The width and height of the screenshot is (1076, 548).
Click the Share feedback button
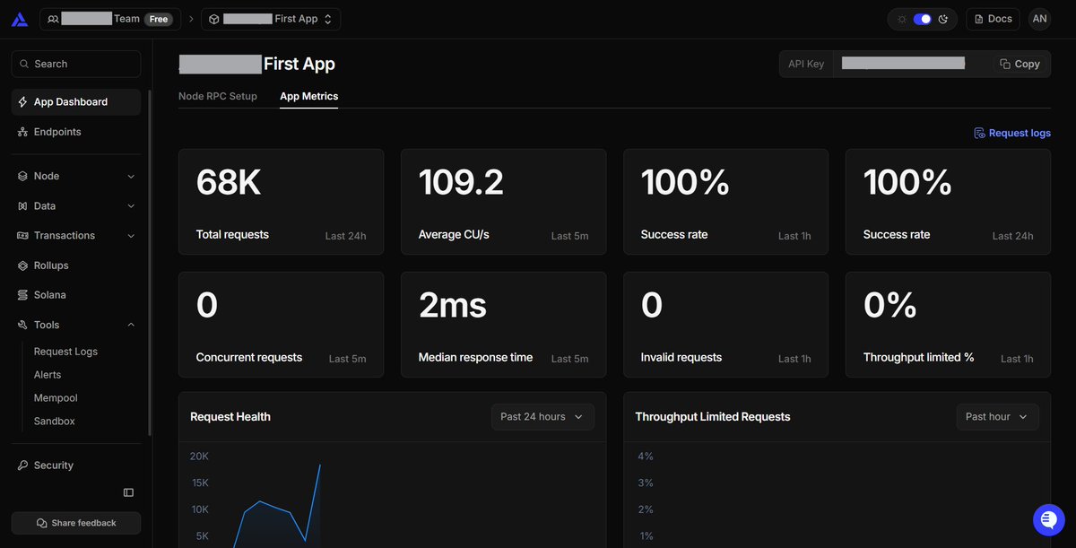pyautogui.click(x=76, y=523)
